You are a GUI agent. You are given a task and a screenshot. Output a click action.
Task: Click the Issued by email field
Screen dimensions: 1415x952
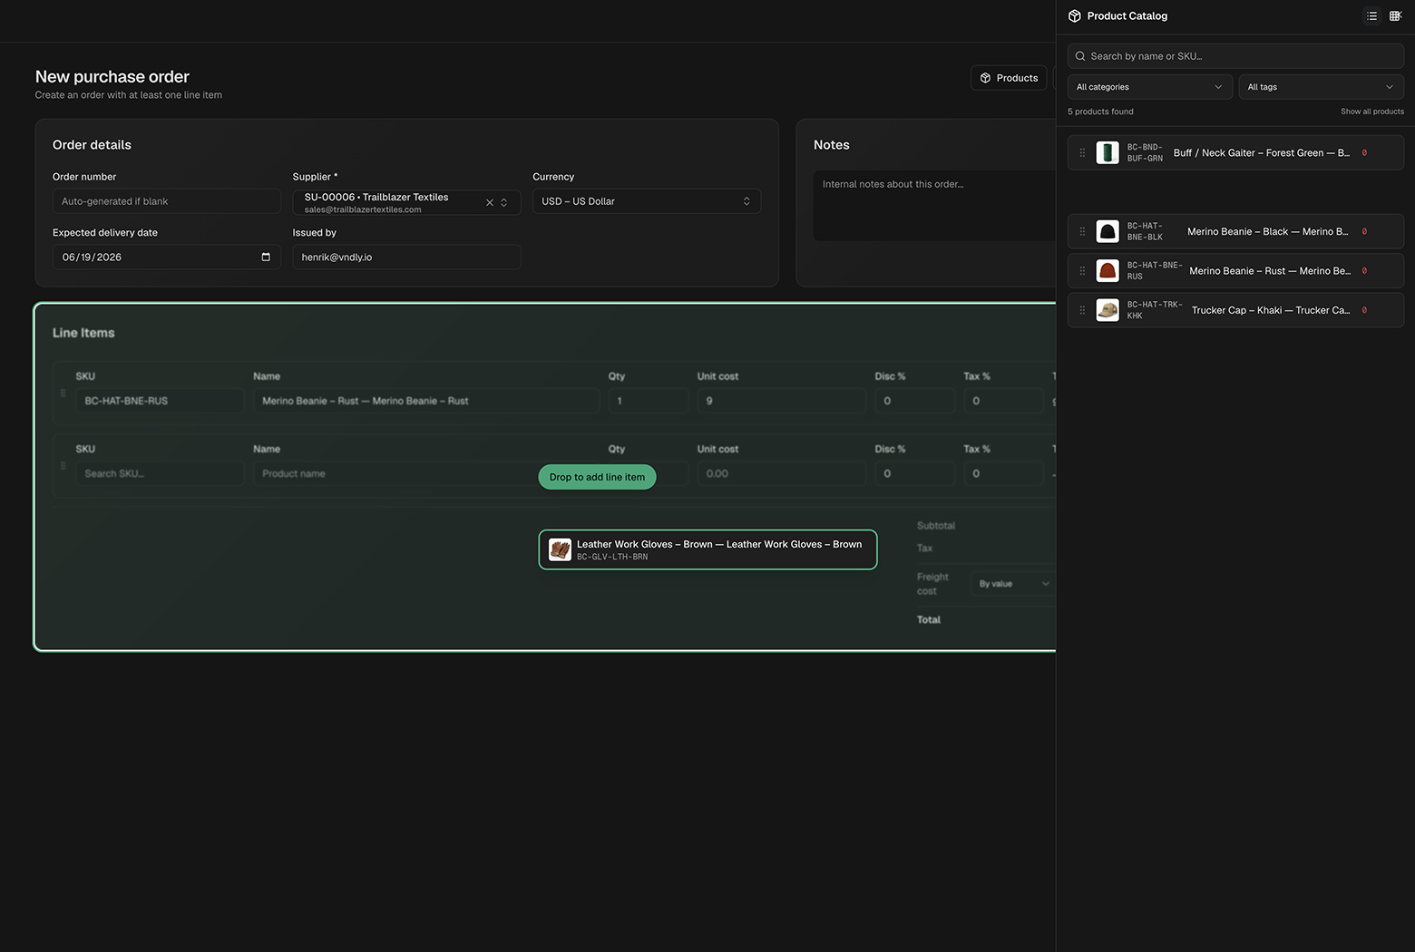pos(406,257)
